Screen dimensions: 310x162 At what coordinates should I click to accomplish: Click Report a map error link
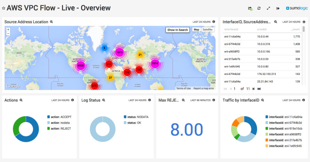click(204, 88)
